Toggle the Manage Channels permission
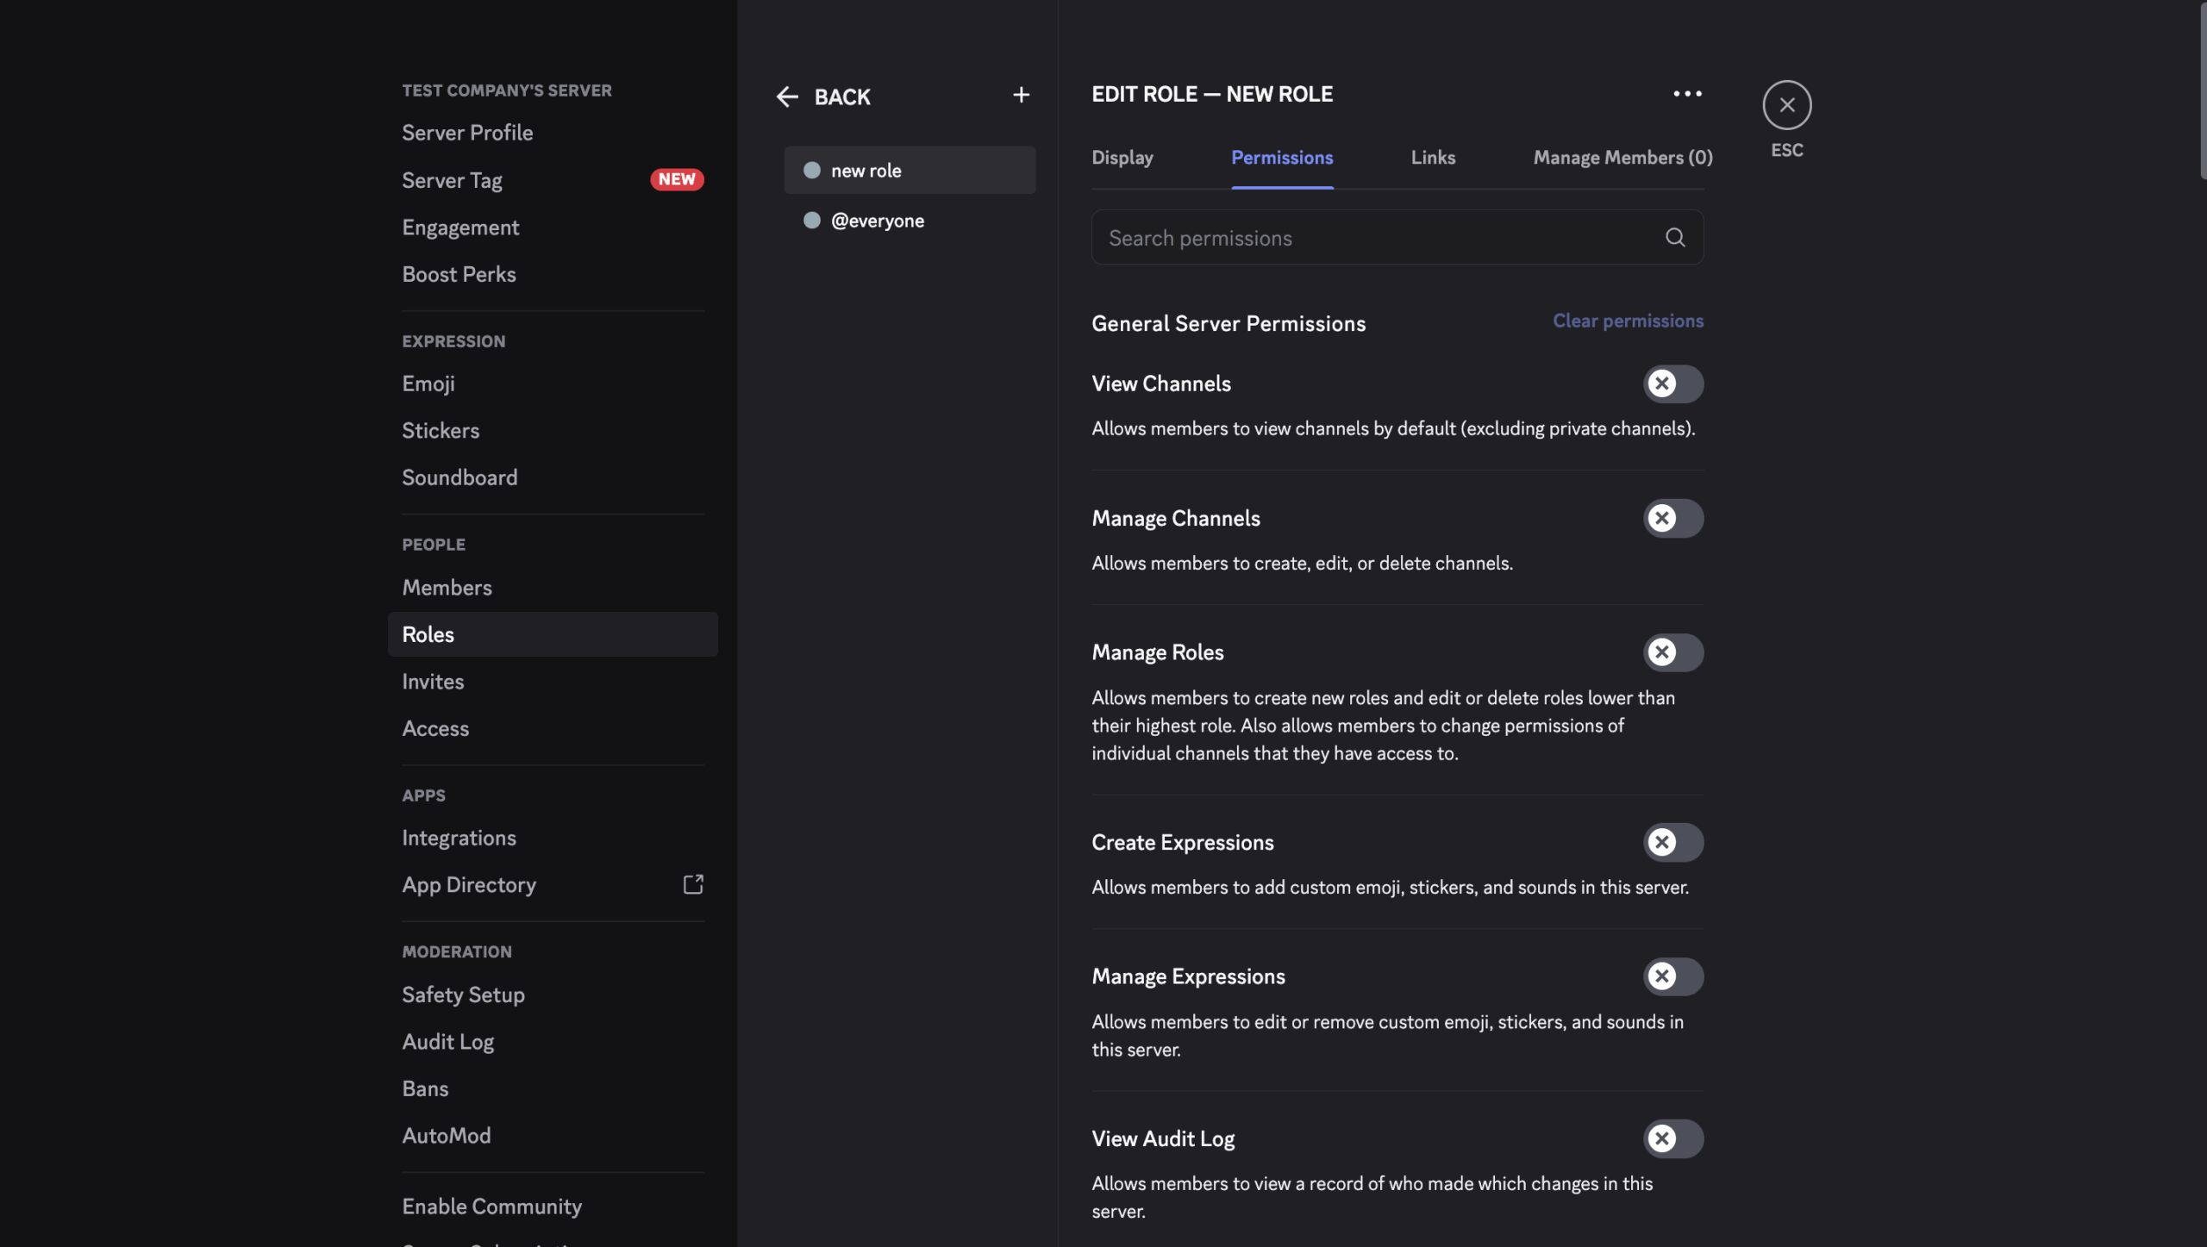2207x1247 pixels. (x=1672, y=518)
